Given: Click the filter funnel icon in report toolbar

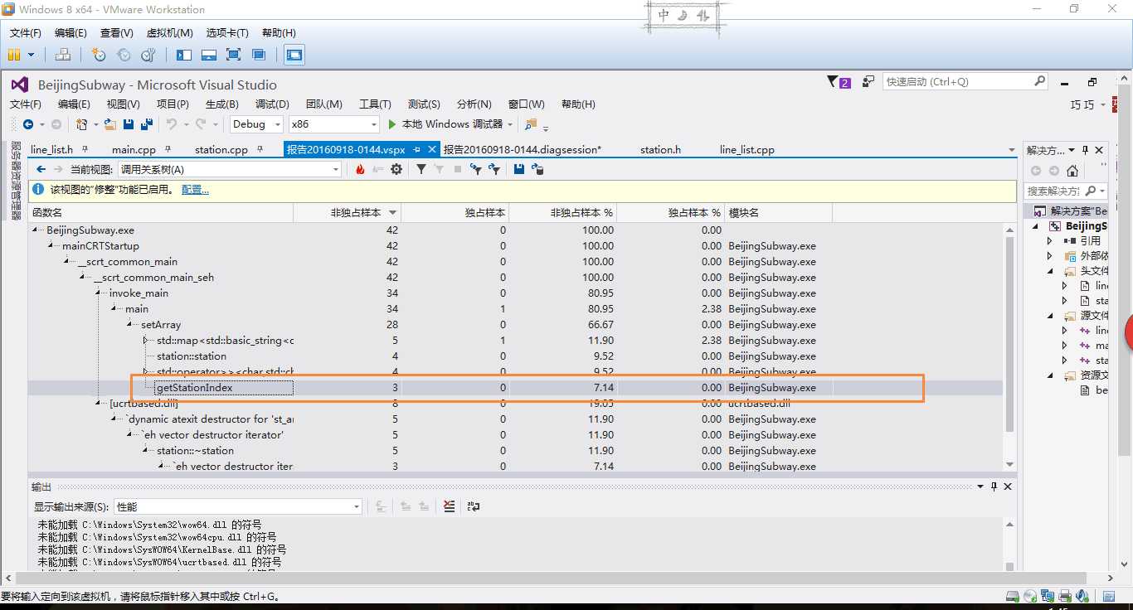Looking at the screenshot, I should (421, 169).
